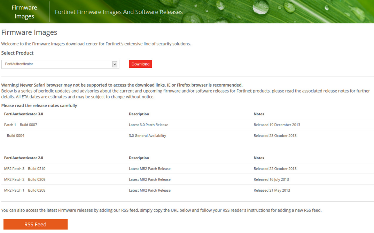
Task: Click Patch 1 under FortiAuthenticator 3.0
Action: (10, 125)
